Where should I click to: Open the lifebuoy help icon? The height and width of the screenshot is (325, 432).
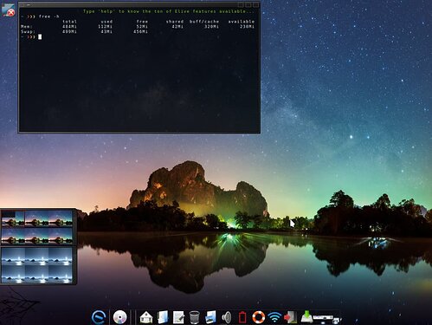[x=258, y=317]
